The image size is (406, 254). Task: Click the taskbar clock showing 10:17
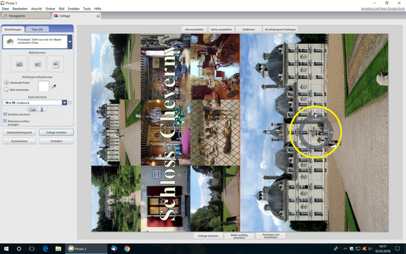pyautogui.click(x=383, y=248)
